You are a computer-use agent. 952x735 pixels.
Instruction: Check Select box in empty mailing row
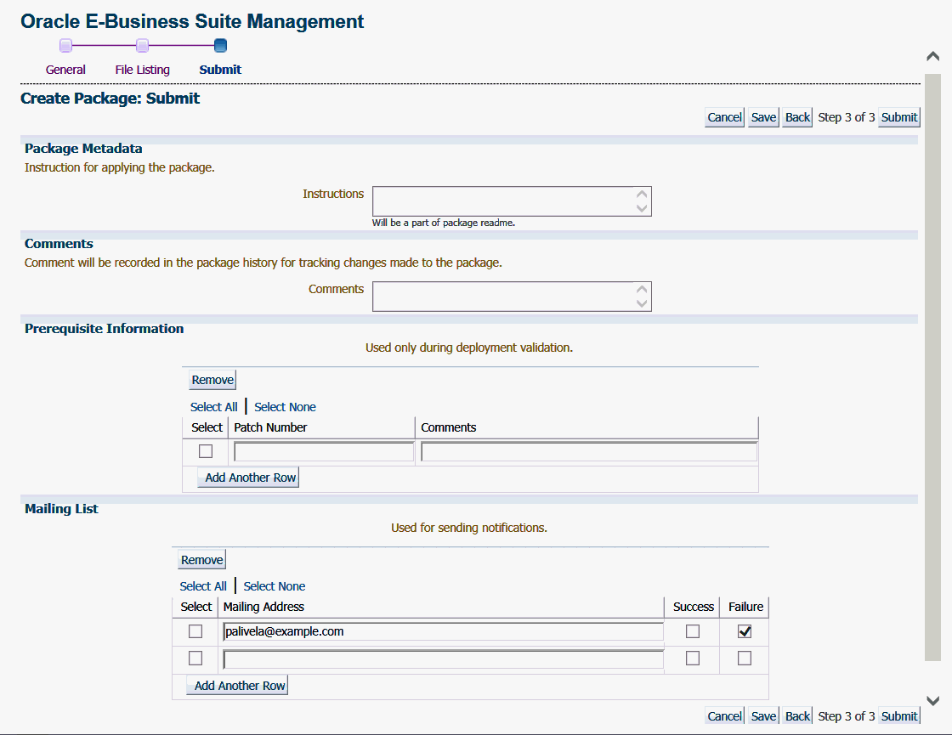(195, 659)
